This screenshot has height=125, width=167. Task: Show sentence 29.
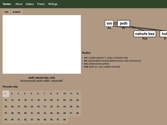pos(32,106)
